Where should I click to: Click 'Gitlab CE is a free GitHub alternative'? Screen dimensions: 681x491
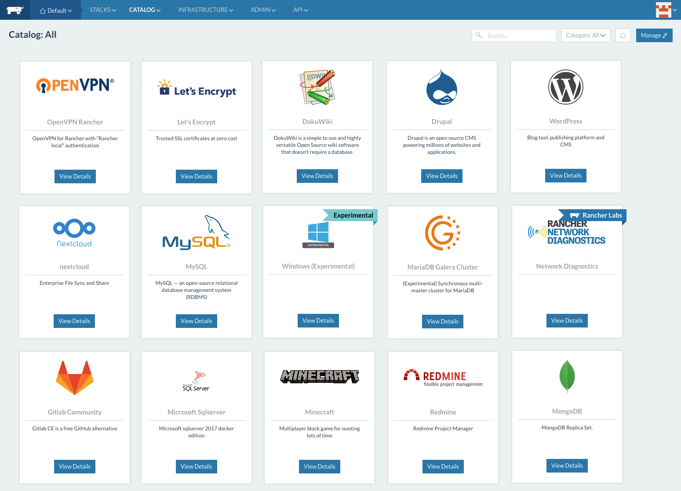coord(75,429)
